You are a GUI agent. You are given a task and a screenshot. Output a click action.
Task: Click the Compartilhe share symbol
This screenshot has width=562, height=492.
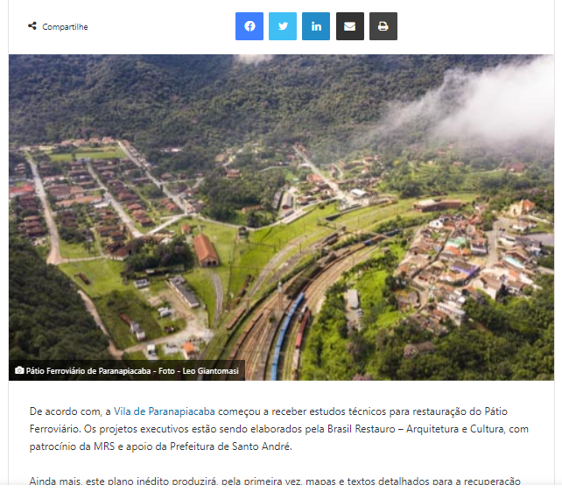(x=32, y=26)
